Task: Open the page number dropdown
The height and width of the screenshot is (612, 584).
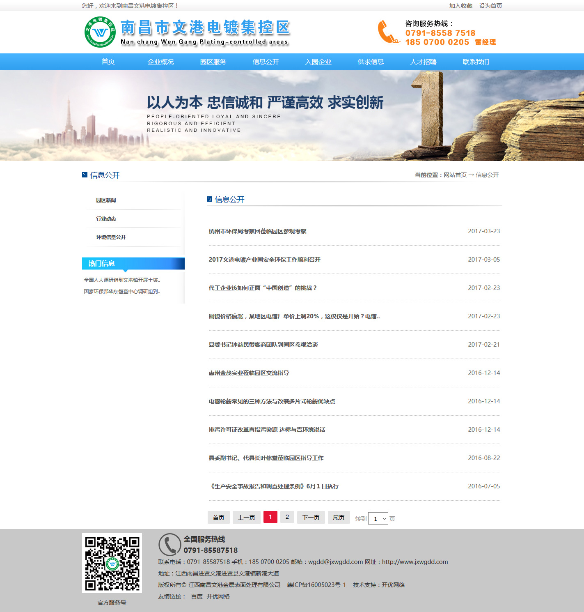Action: coord(378,518)
